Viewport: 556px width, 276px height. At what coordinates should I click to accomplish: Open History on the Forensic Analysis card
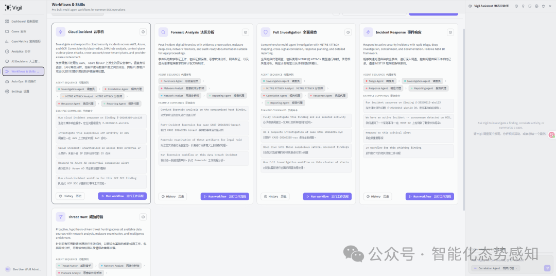[x=172, y=197]
